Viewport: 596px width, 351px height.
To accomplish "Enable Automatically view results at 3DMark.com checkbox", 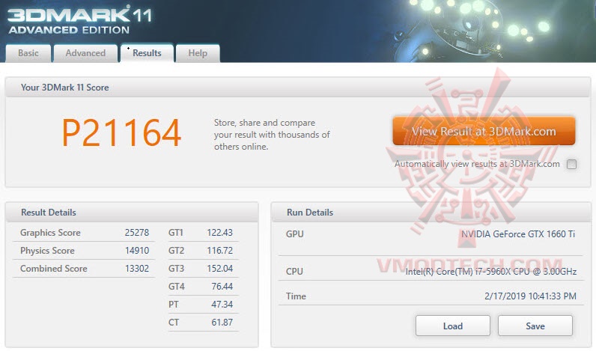I will pos(571,164).
